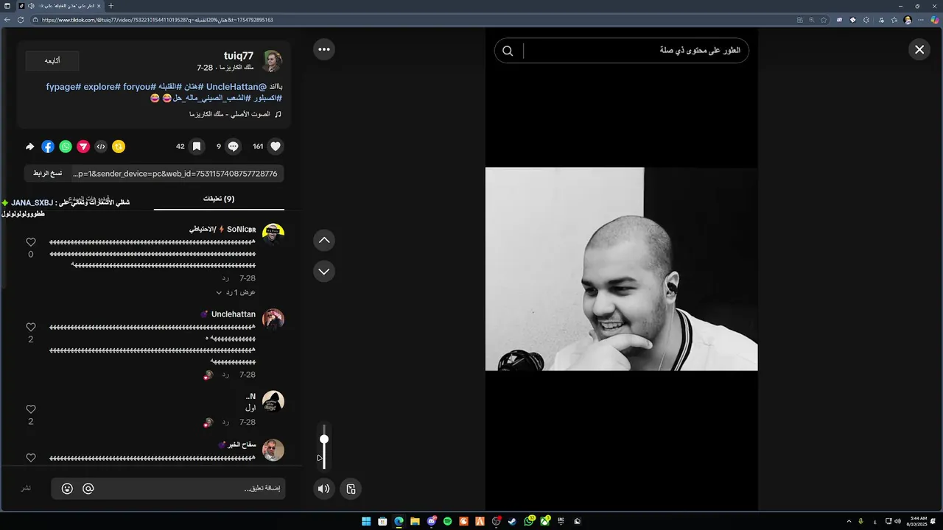The width and height of the screenshot is (943, 530).
Task: Open the N.. commenter avatar
Action: point(273,401)
